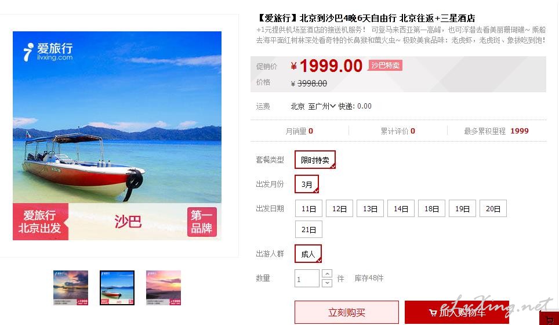Select the 成人 traveler group option
Screen dimensions: 559x325
point(308,254)
